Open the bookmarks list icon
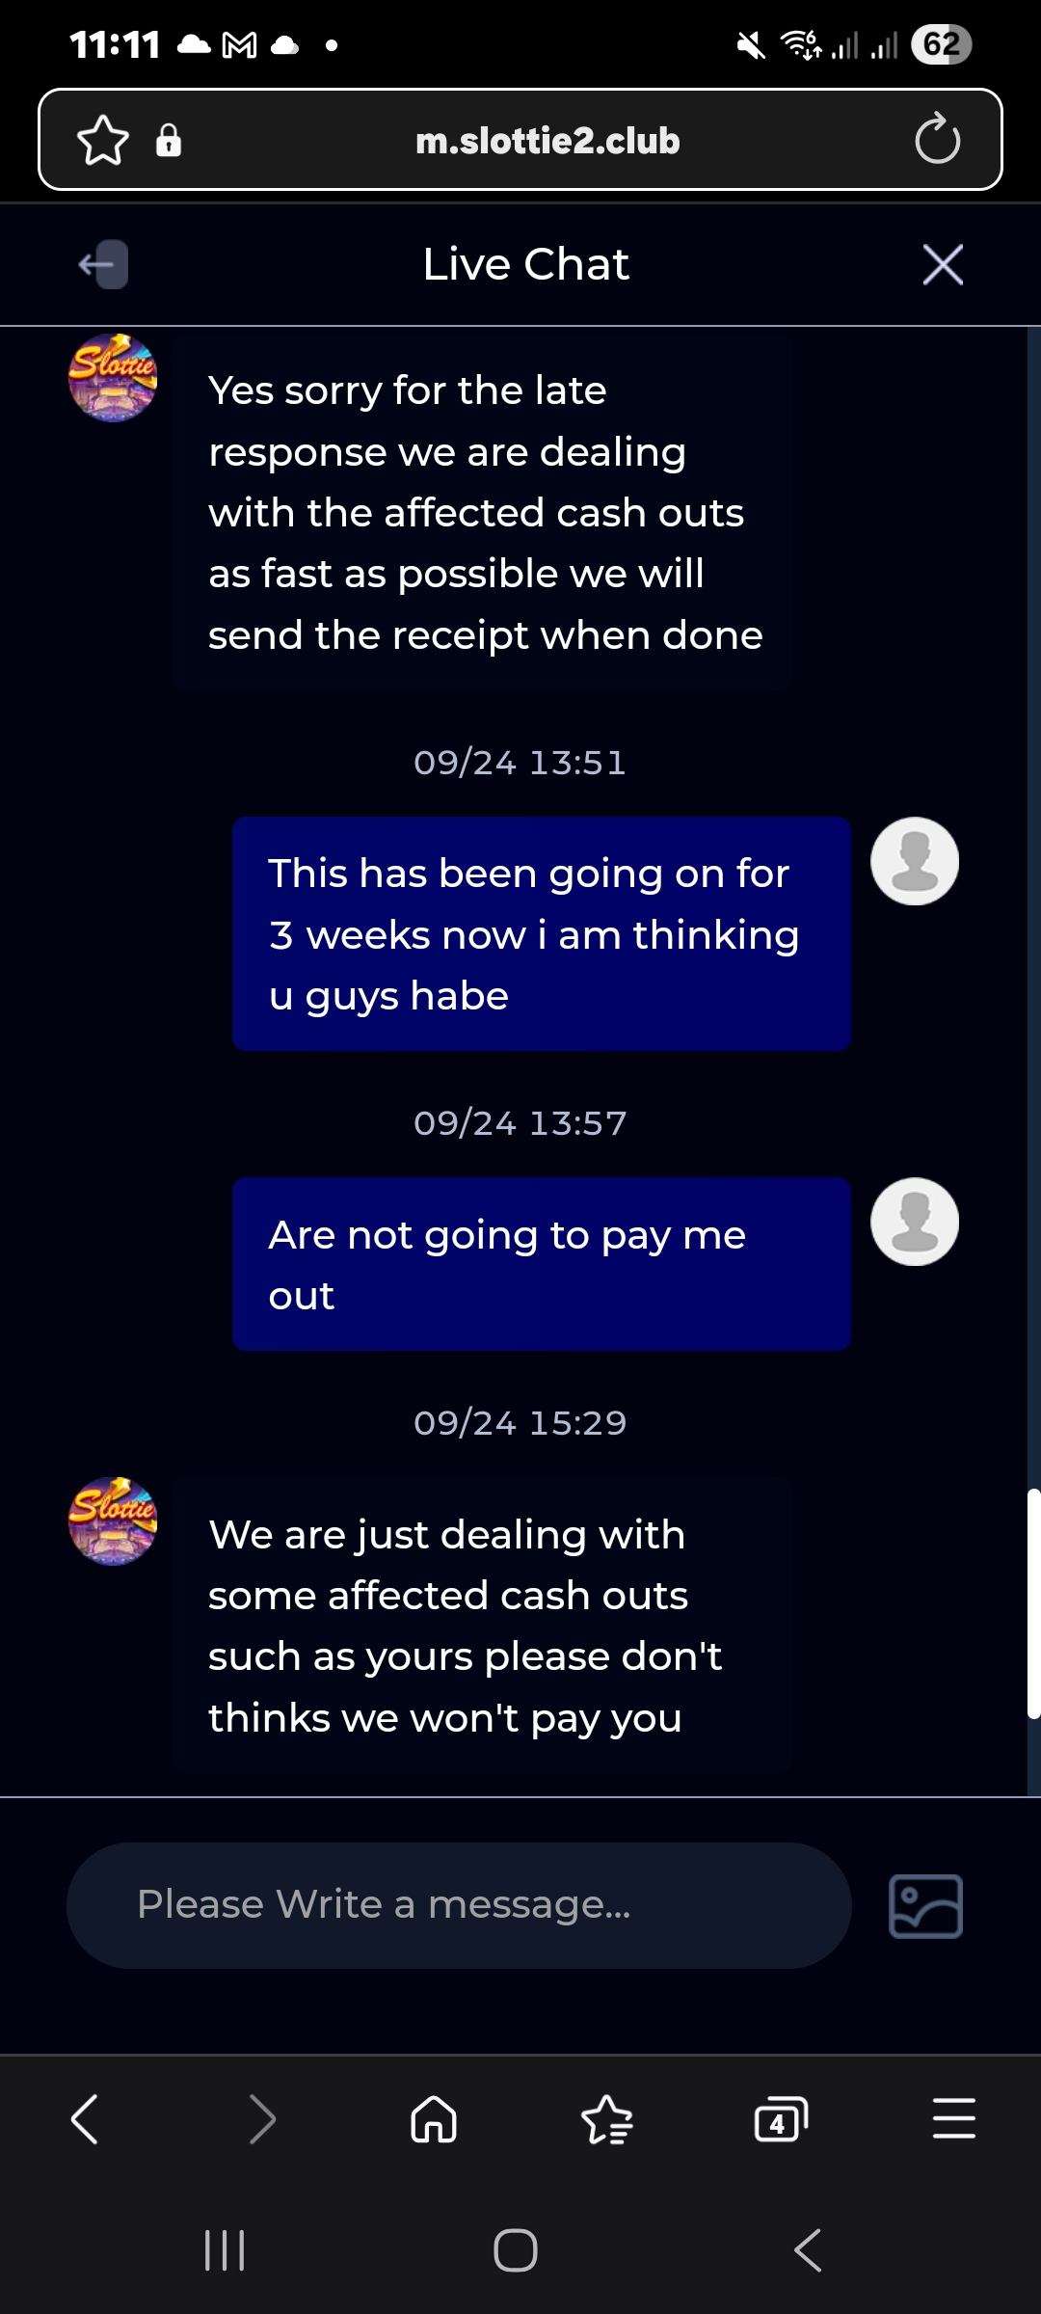1041x2314 pixels. (x=607, y=2119)
